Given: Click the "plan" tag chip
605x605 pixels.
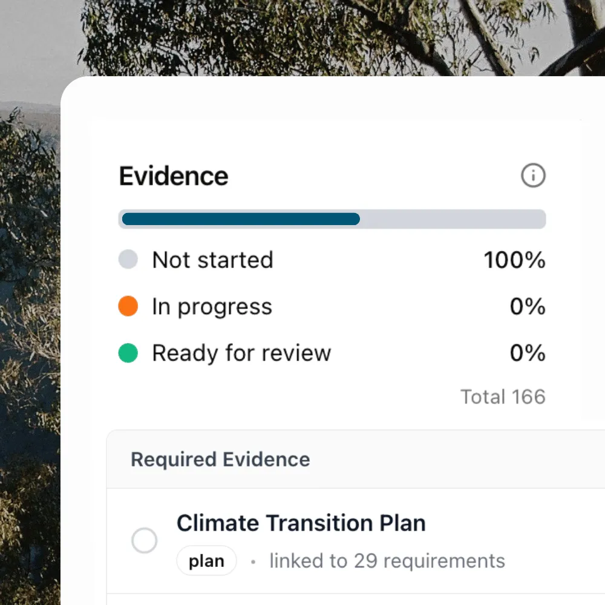Looking at the screenshot, I should pos(206,561).
